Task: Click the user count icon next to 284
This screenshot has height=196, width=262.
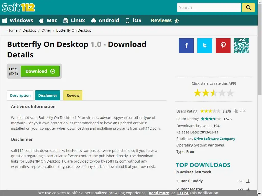Action: tap(236, 111)
